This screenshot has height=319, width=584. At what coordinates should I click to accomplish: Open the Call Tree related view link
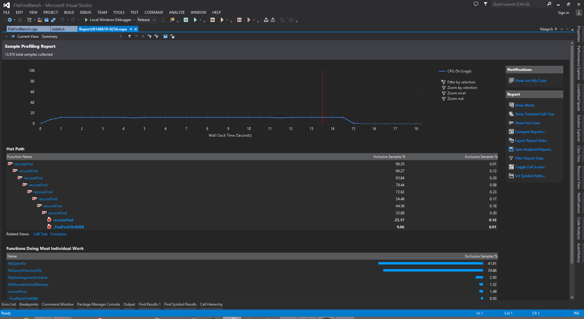click(x=40, y=234)
